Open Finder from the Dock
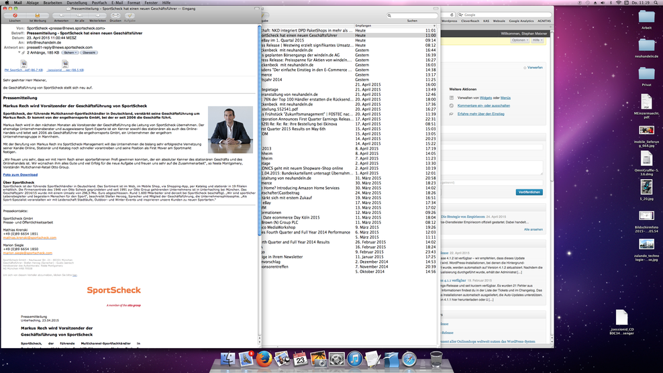This screenshot has height=373, width=663. (x=228, y=360)
